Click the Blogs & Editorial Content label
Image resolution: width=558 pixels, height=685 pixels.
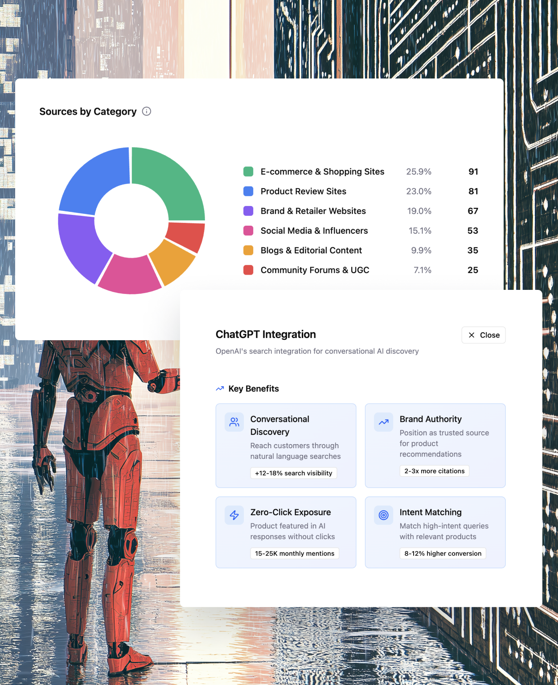click(311, 250)
